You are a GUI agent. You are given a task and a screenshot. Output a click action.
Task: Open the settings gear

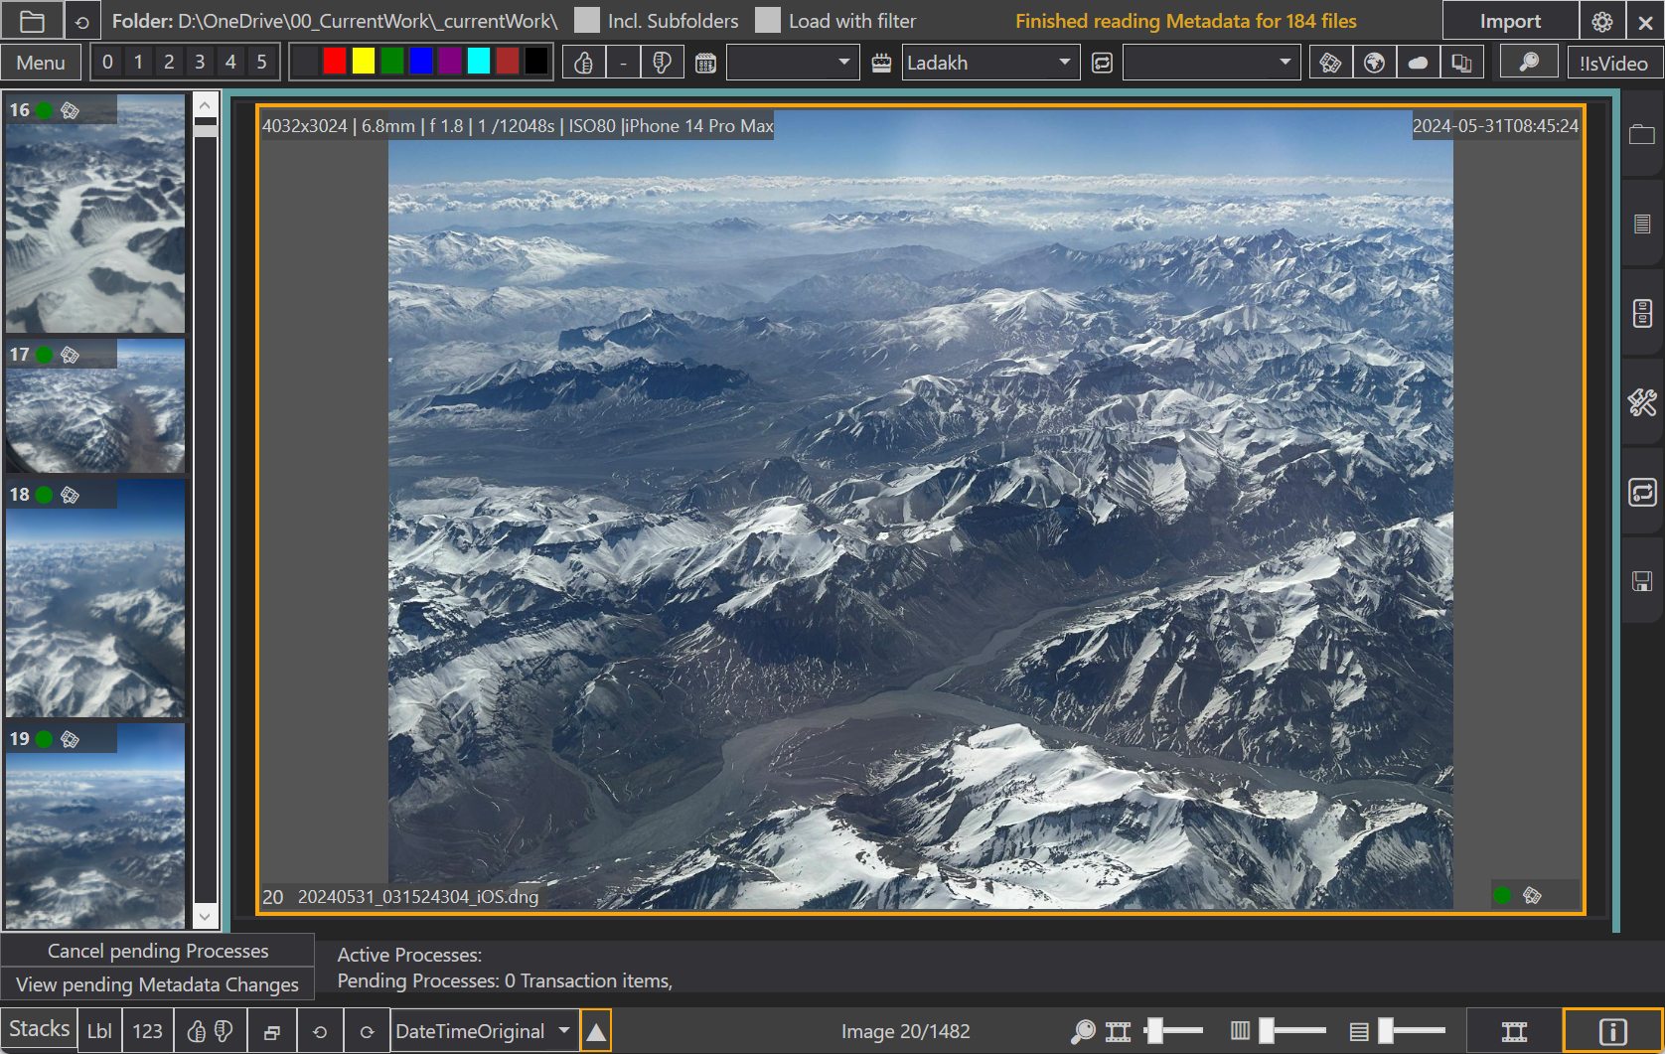click(x=1601, y=21)
